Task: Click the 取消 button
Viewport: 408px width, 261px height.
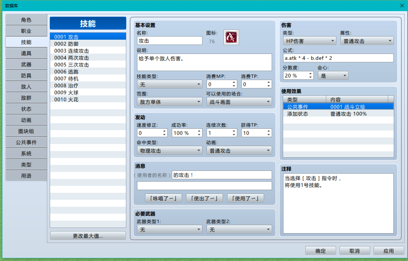Action: point(355,251)
